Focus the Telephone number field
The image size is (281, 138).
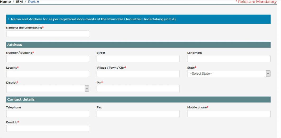point(48,114)
